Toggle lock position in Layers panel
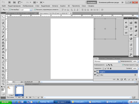139x104 pixels. click(x=108, y=68)
